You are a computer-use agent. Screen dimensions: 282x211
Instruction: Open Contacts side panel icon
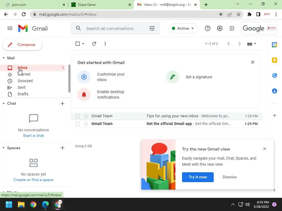[275, 91]
